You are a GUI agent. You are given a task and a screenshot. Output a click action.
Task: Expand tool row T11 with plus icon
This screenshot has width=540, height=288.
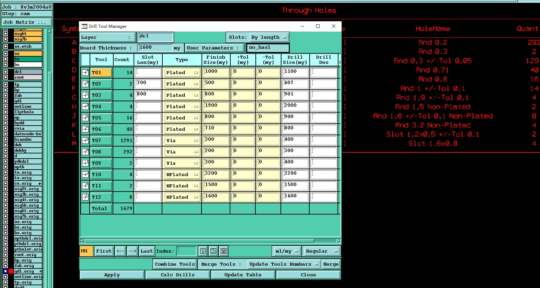[x=85, y=186]
